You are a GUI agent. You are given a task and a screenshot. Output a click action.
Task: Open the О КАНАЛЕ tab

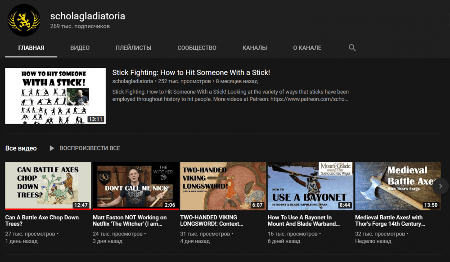[x=307, y=48]
